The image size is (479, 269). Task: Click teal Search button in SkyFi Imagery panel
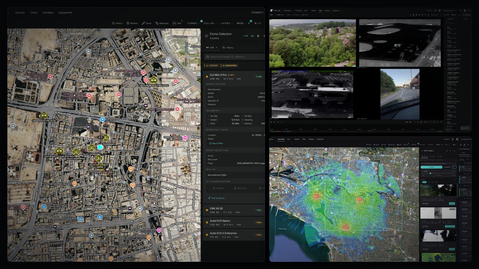[x=431, y=167]
